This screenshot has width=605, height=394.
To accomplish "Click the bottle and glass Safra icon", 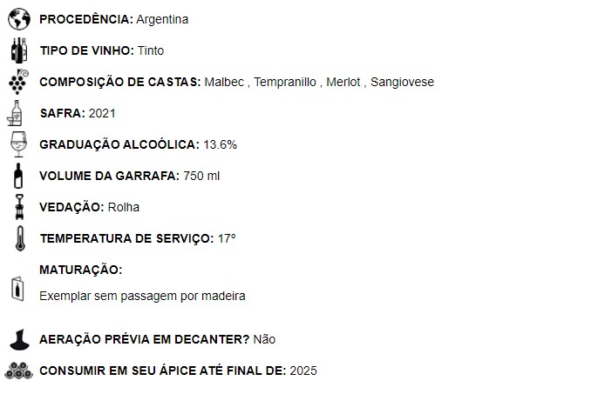I will tap(17, 113).
